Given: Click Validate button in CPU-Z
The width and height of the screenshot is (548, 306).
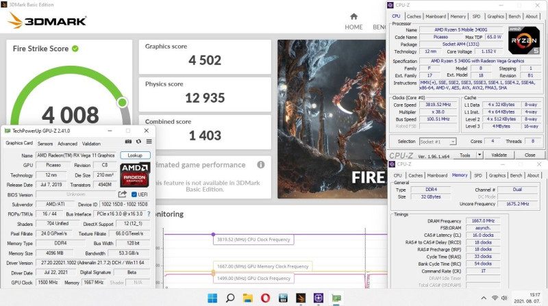Looking at the screenshot, I should (499, 155).
